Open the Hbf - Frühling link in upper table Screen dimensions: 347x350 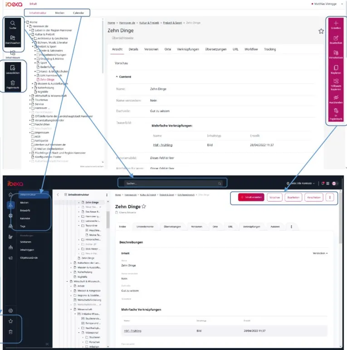pos(162,145)
